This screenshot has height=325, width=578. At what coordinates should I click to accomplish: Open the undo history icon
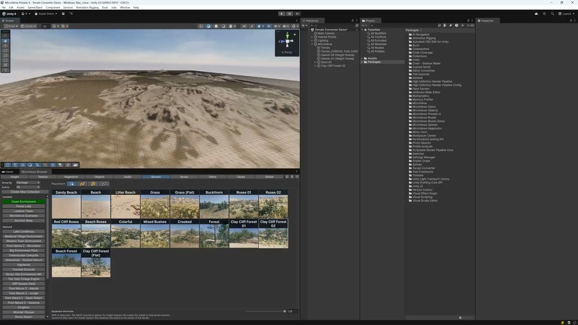click(x=544, y=14)
